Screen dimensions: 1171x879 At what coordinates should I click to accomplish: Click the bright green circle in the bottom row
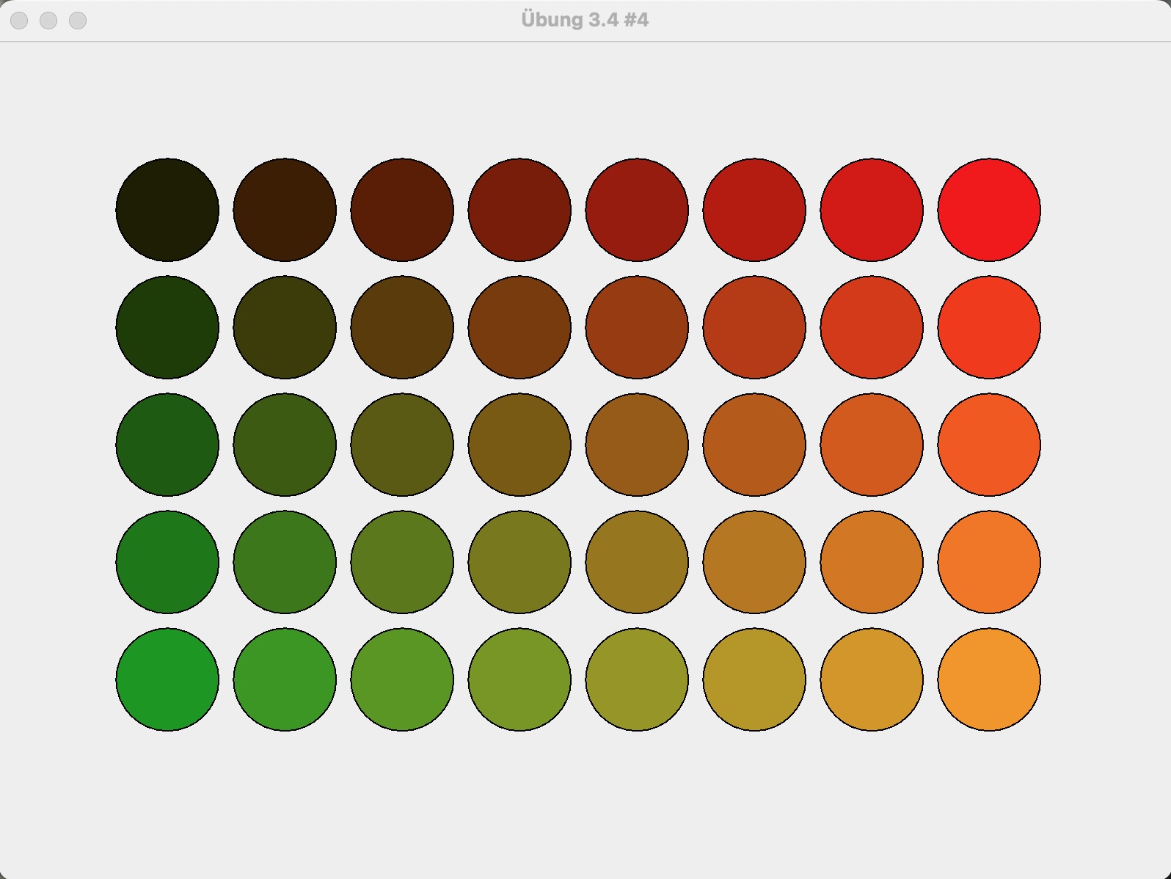[167, 679]
